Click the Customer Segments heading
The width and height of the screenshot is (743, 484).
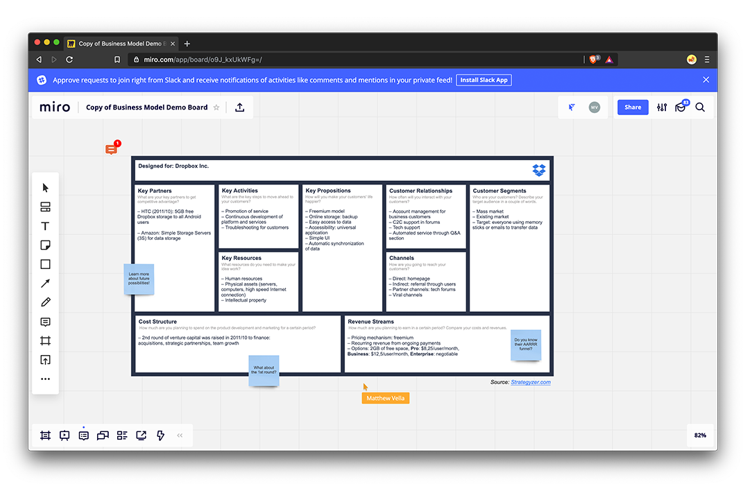[x=499, y=191]
